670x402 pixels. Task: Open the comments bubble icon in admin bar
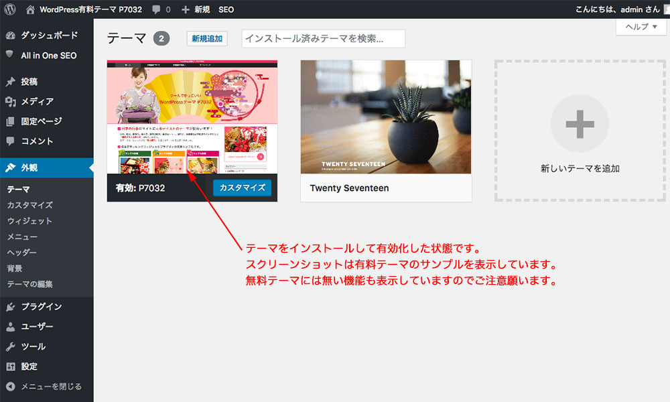click(x=156, y=9)
